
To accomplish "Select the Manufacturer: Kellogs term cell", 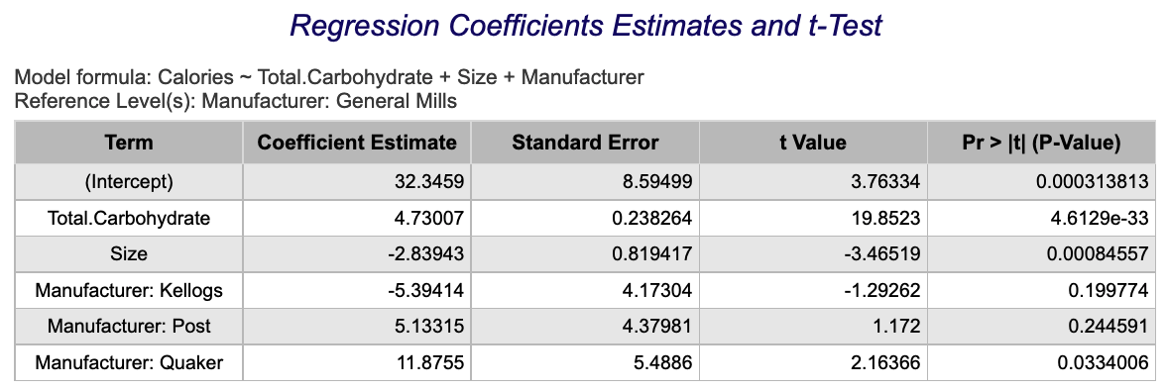I will (129, 291).
